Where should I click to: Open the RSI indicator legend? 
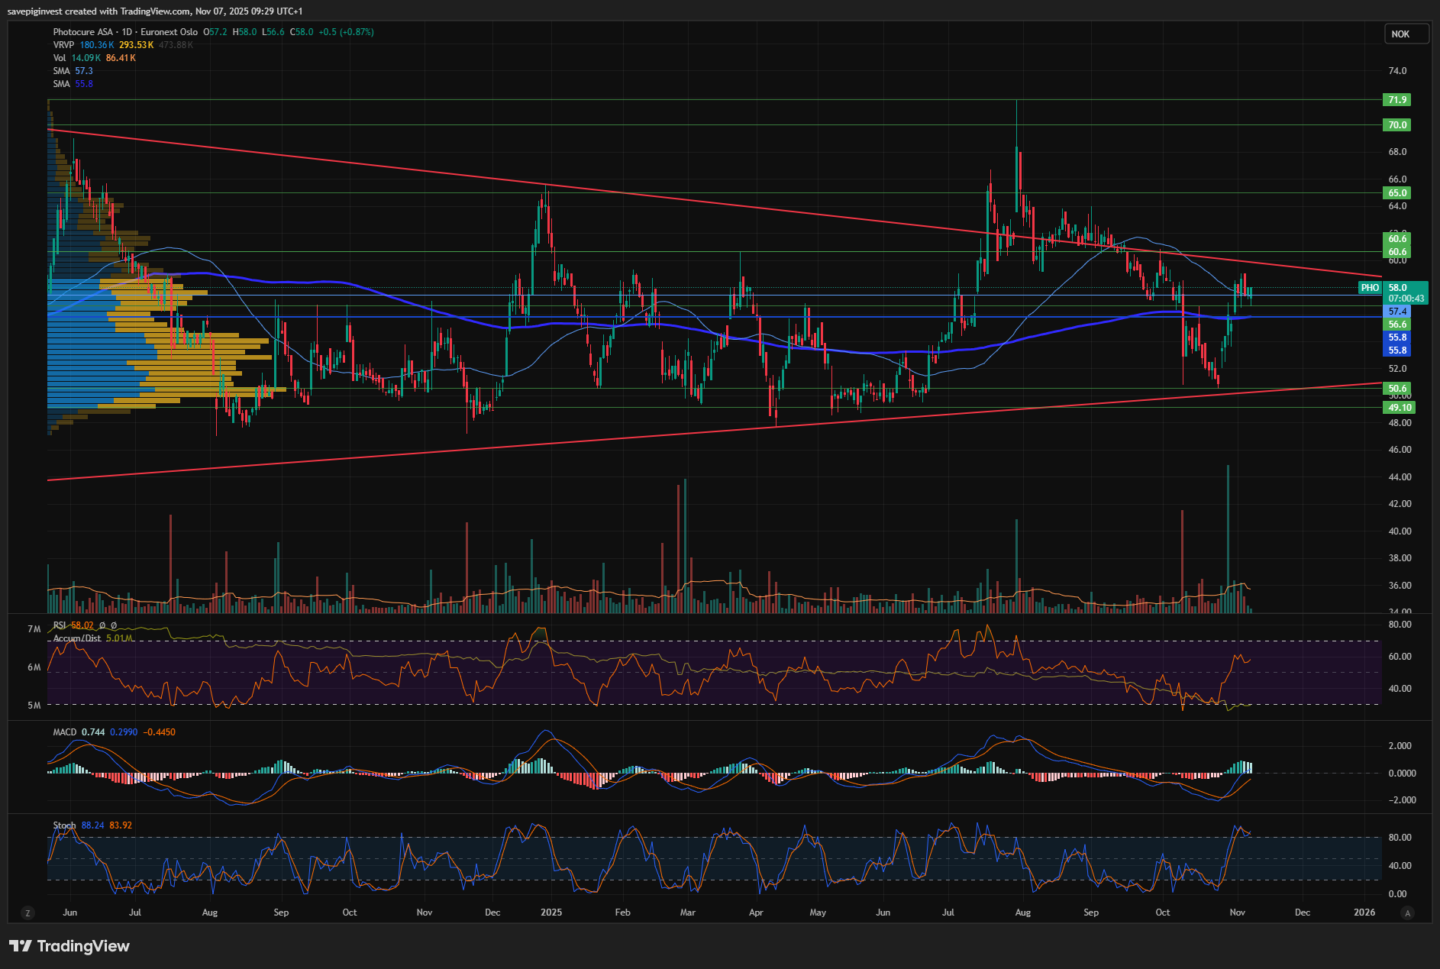click(60, 625)
